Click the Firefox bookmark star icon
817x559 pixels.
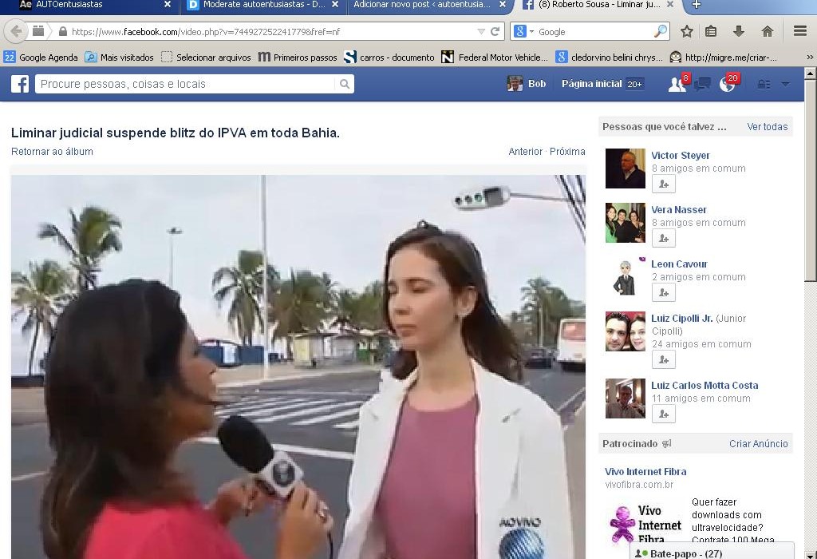pyautogui.click(x=686, y=31)
